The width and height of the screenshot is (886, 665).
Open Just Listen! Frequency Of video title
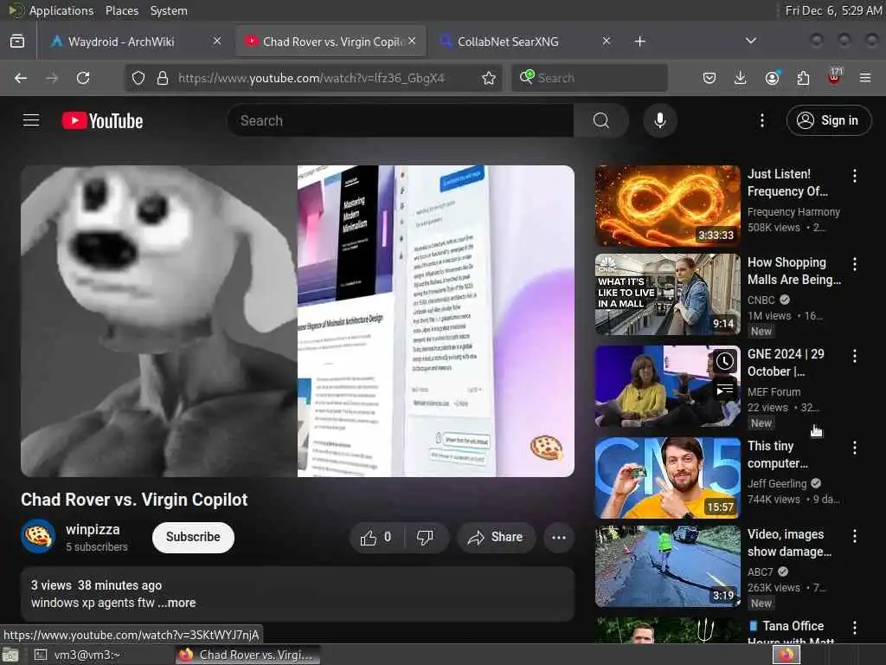(787, 183)
